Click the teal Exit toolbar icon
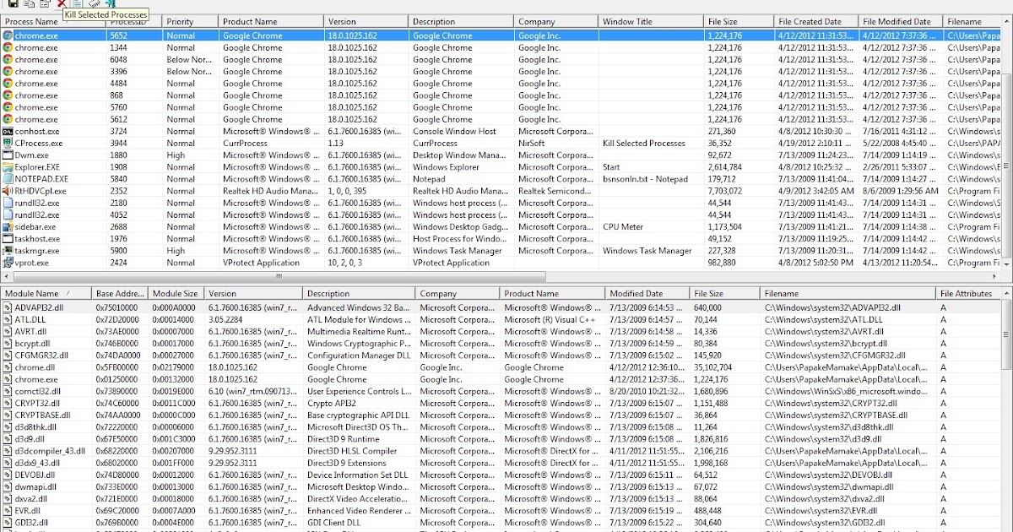Screen dimensions: 1013x532 click(x=109, y=3)
